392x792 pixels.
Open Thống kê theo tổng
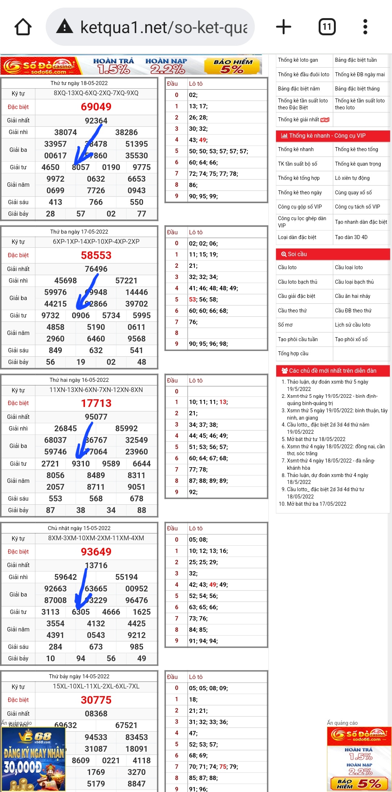click(x=356, y=149)
